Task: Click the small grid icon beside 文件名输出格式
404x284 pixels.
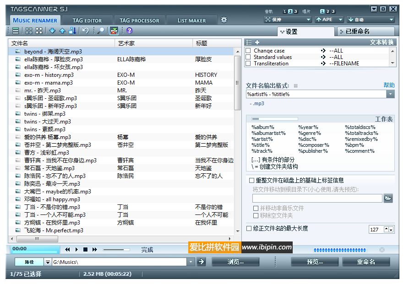Action: (x=295, y=86)
